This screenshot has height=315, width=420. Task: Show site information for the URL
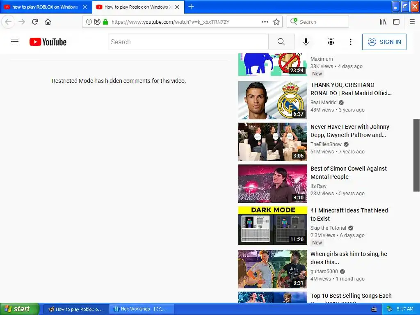[x=89, y=22]
